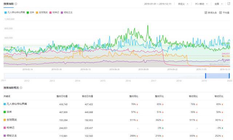Open the PC+移动 device dropdown
This screenshot has height=140, width=233.
(x=201, y=4)
